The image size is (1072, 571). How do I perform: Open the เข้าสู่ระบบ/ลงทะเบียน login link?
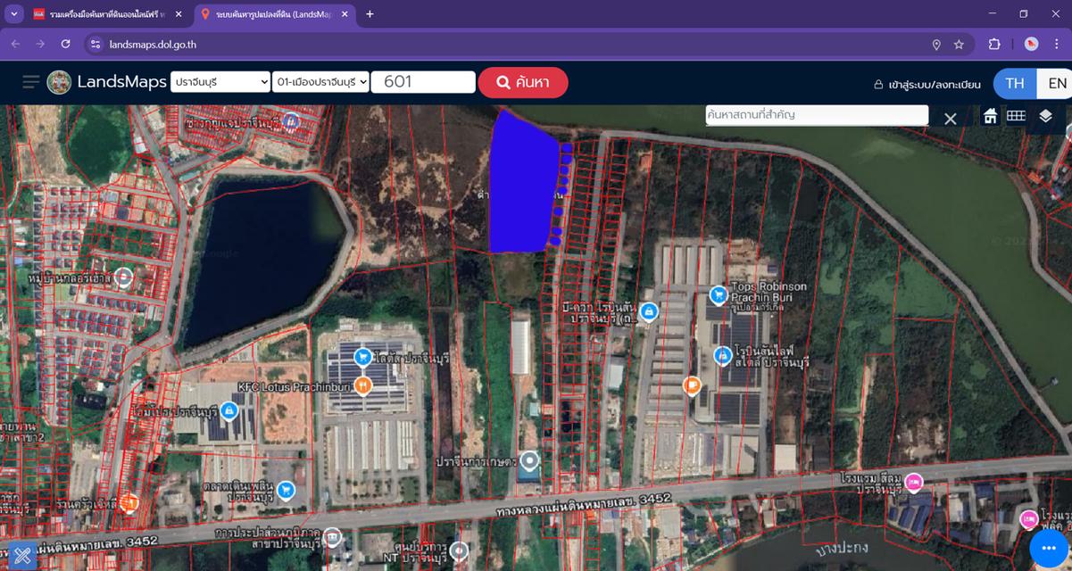click(x=927, y=84)
